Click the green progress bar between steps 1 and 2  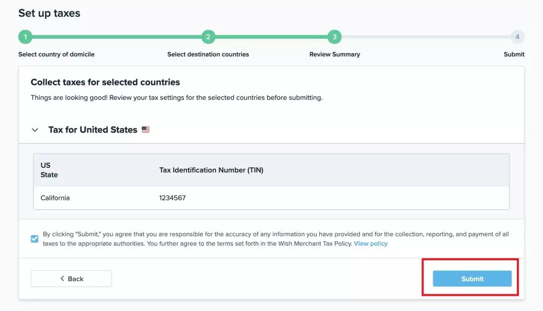116,37
